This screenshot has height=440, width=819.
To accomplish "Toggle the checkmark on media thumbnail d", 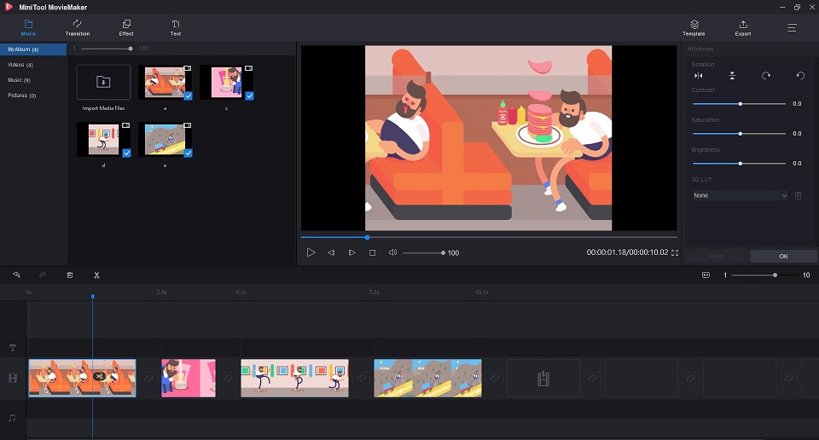I will coord(126,153).
